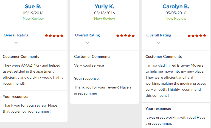Expand Carolyn B.'s overall rating chevron
Image resolution: width=211 pixels, height=128 pixels.
159,42
